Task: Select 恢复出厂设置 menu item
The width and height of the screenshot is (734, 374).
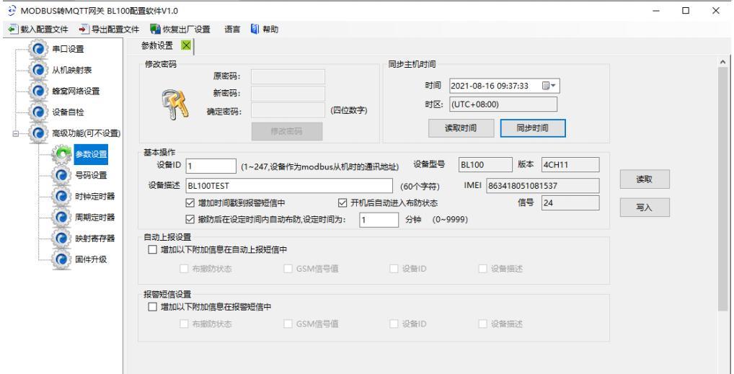Action: pyautogui.click(x=186, y=30)
